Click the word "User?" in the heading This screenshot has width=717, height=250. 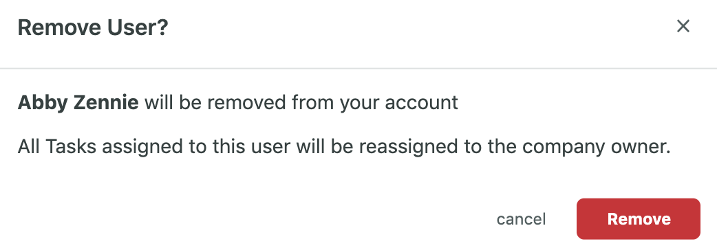click(x=138, y=27)
